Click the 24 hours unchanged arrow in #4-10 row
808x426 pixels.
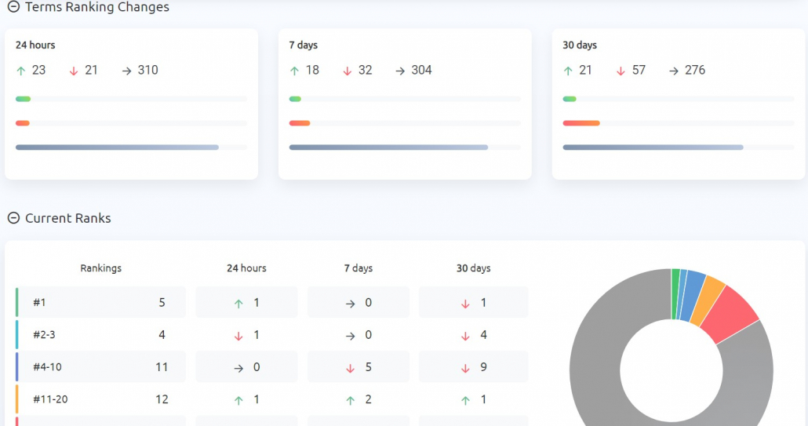pos(238,368)
